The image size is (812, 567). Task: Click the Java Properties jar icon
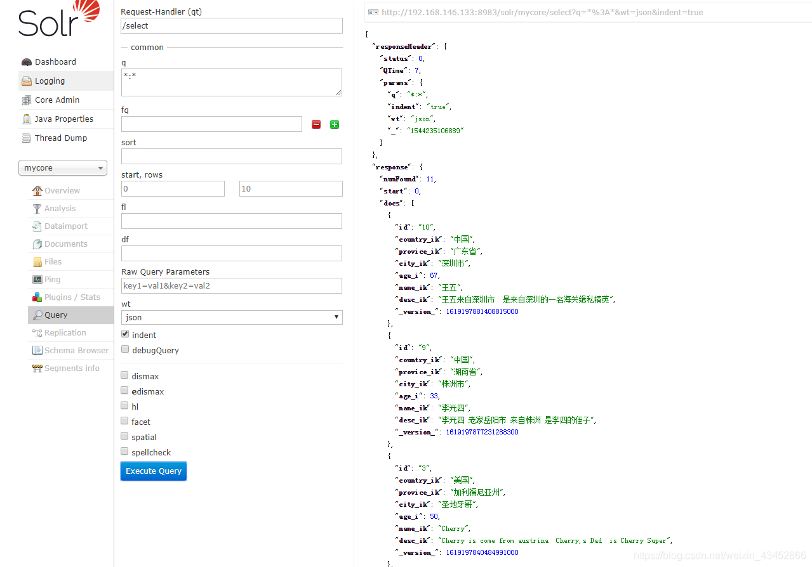click(27, 119)
